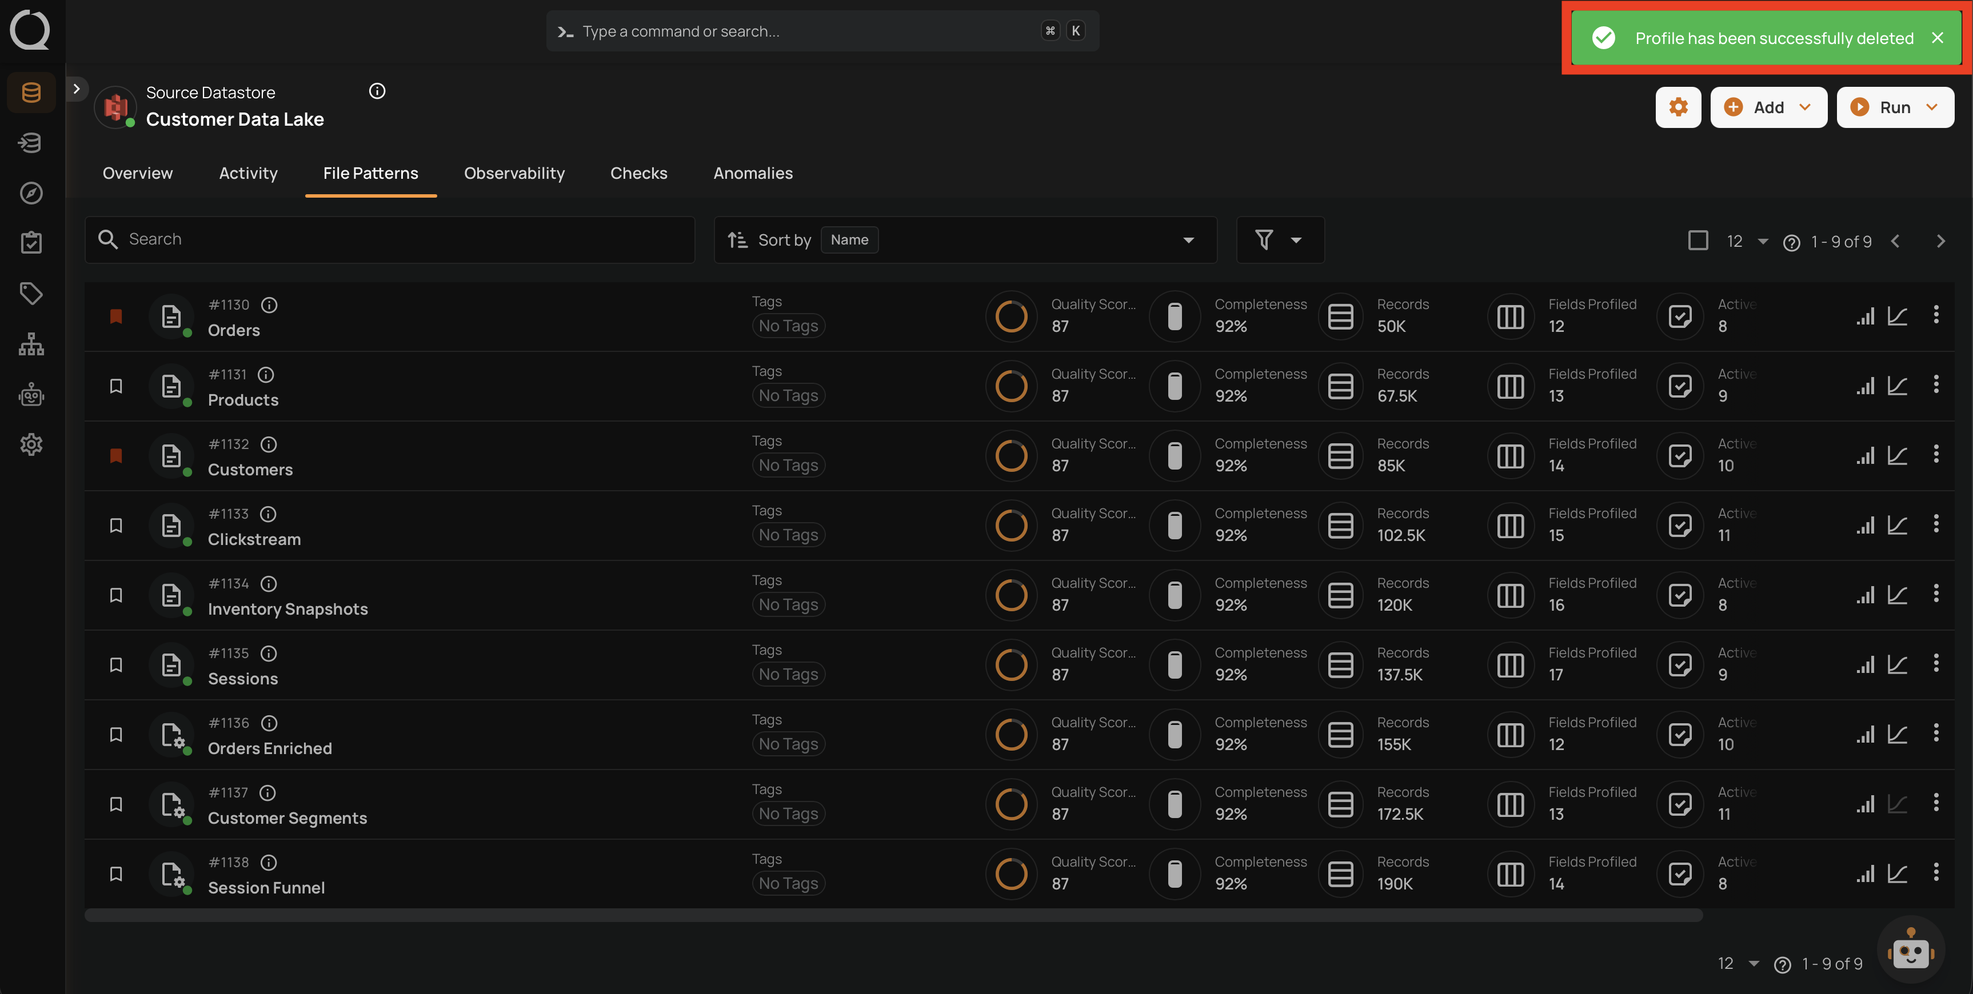Screen dimensions: 1973x994
Task: Open the Explore compass icon in sidebar
Action: click(x=31, y=193)
